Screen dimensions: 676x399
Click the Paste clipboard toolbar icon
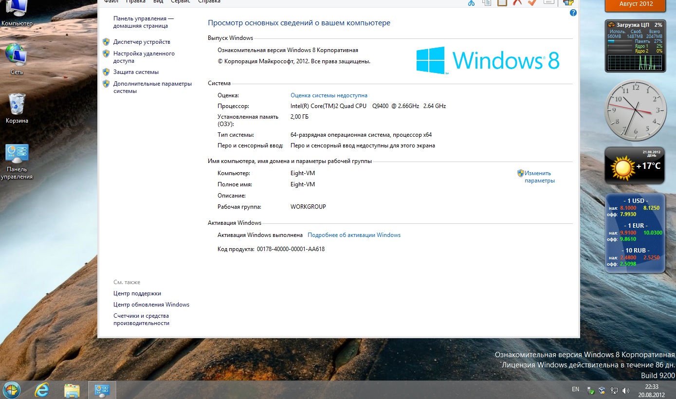[502, 2]
